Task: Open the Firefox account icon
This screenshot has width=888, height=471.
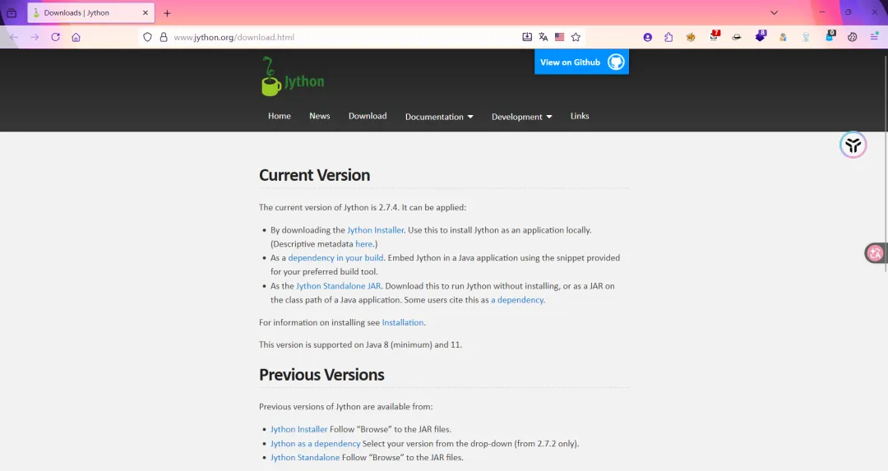Action: pos(647,37)
